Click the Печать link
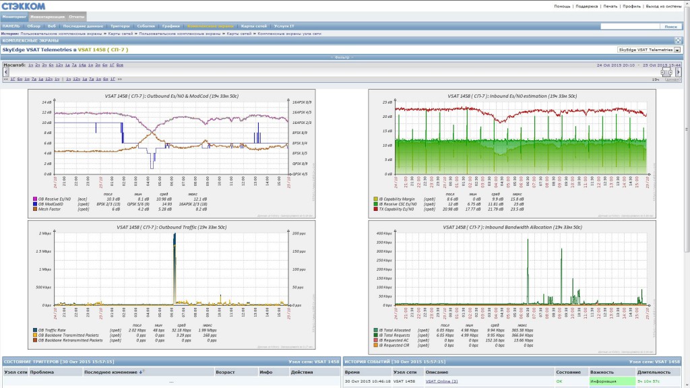690x388 pixels. 610,6
